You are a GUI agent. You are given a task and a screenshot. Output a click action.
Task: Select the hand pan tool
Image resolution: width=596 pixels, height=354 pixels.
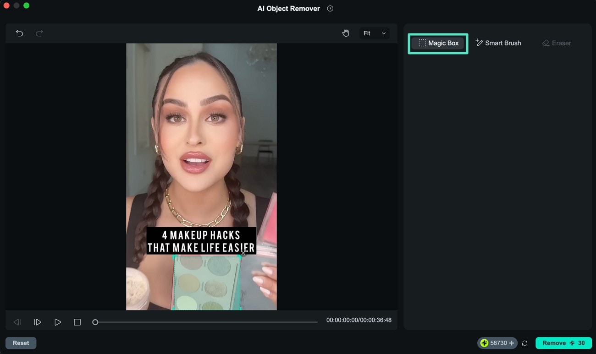pos(346,33)
